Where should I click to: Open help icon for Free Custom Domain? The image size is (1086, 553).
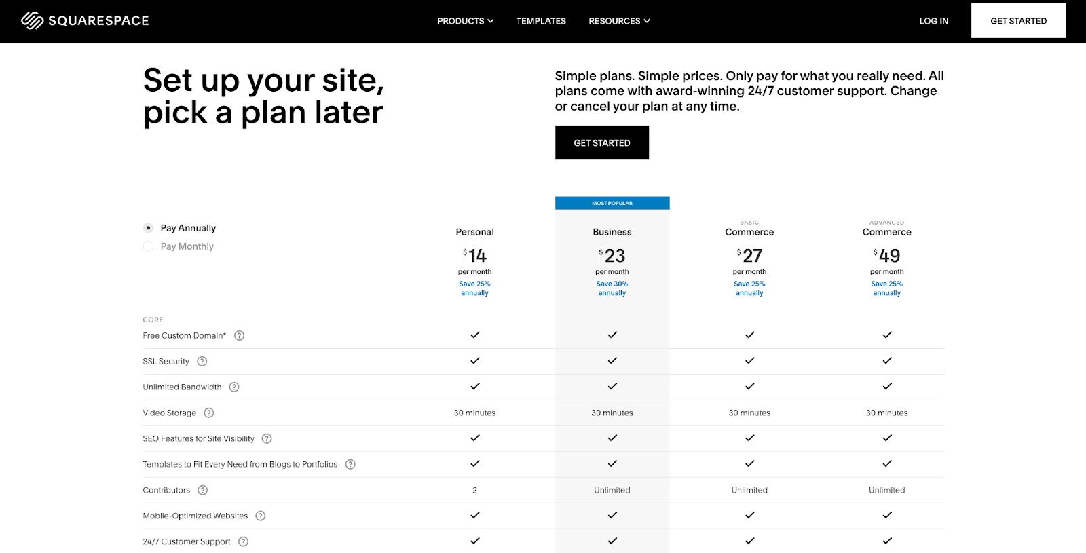[x=239, y=335]
